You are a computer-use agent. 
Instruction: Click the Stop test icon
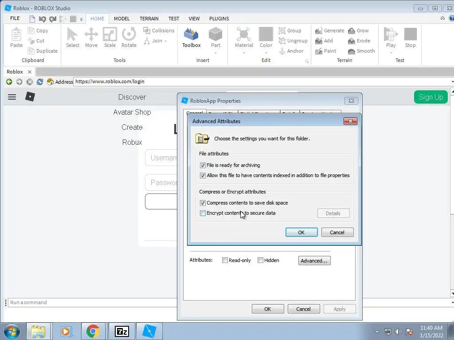pos(410,35)
